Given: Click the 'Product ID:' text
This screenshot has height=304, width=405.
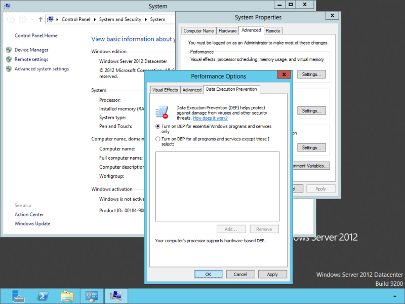Looking at the screenshot, I should point(111,211).
